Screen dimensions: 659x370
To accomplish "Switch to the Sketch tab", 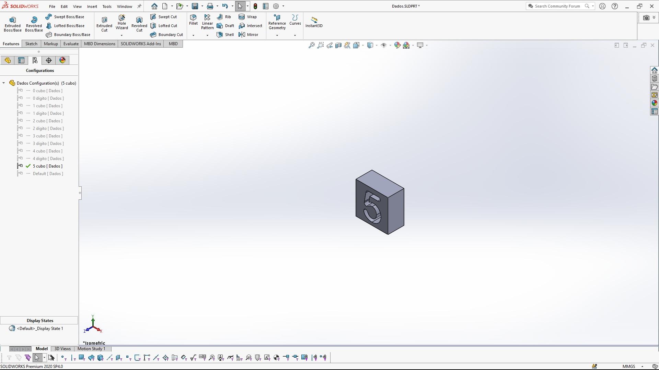I will click(x=31, y=44).
